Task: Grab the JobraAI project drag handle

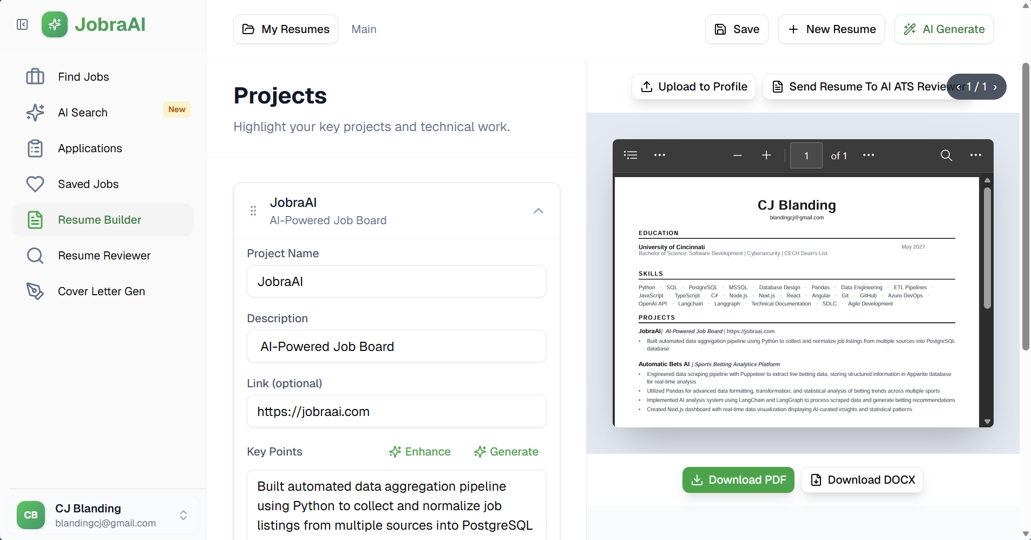Action: coord(253,211)
